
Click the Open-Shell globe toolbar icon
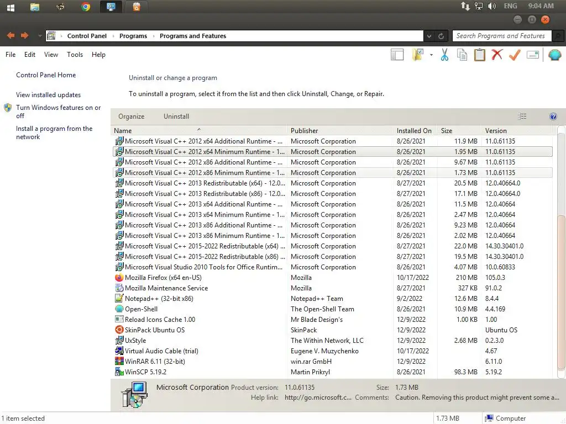(554, 55)
